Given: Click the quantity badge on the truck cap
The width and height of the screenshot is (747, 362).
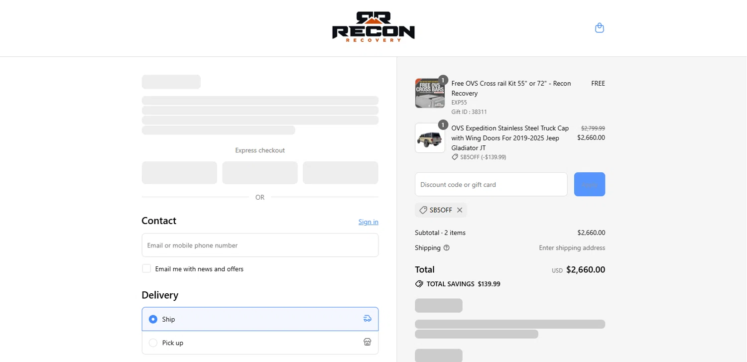Looking at the screenshot, I should point(443,125).
